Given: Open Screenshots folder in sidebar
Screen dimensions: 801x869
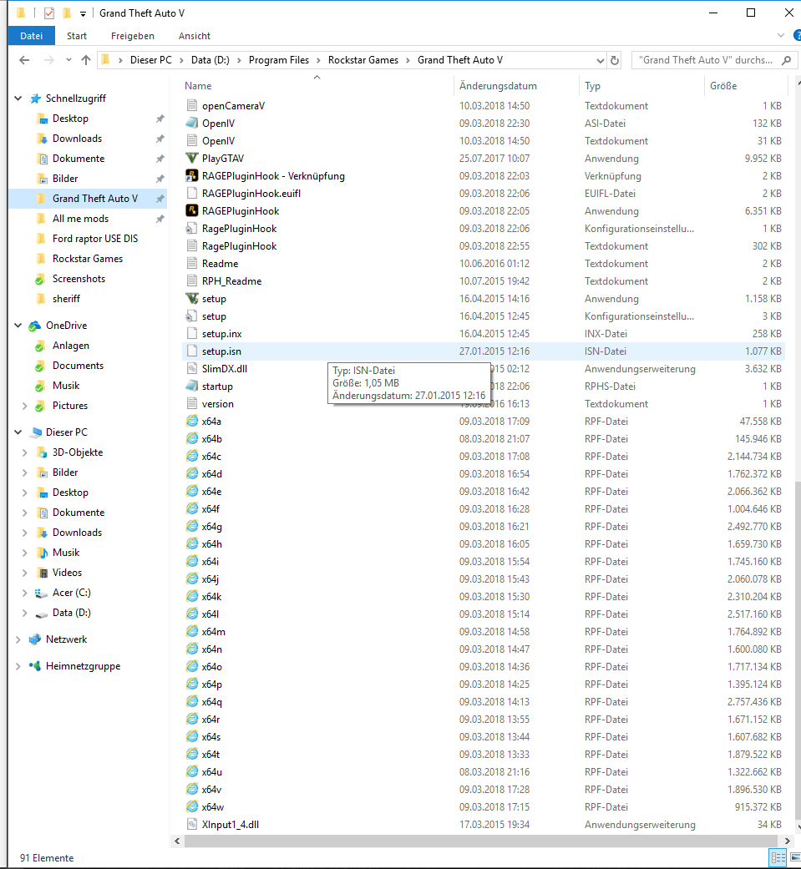Looking at the screenshot, I should pos(79,279).
